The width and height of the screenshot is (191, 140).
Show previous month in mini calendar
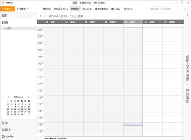[x=8, y=97]
